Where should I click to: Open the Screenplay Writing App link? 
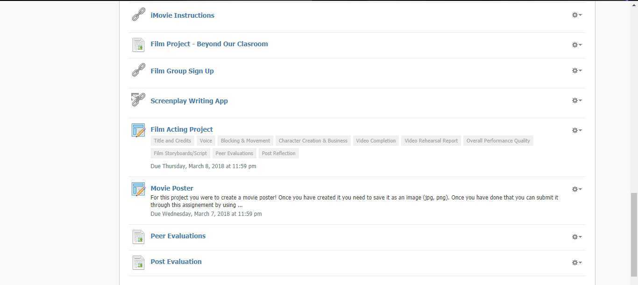point(189,100)
